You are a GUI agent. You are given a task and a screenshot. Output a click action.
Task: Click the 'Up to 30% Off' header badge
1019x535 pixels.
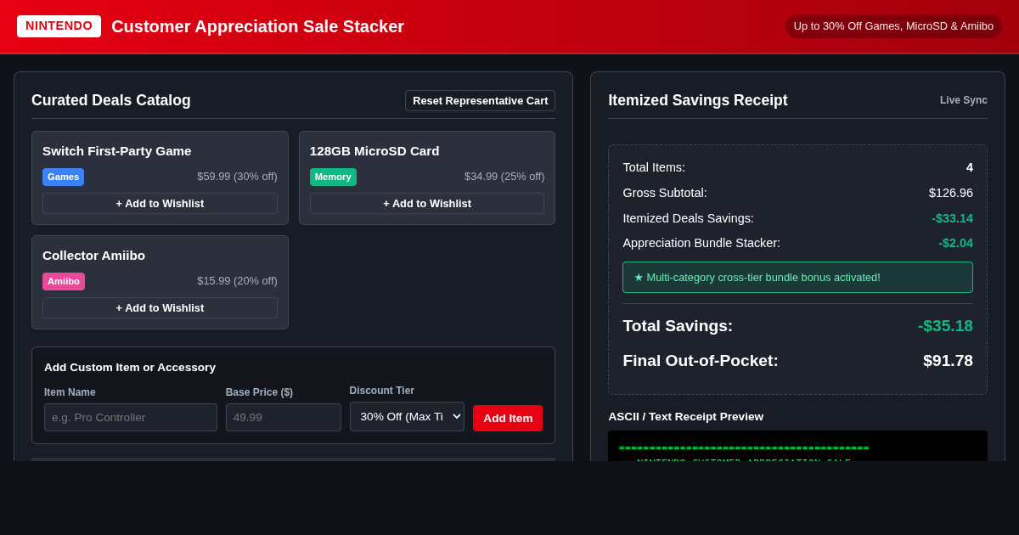(x=893, y=26)
